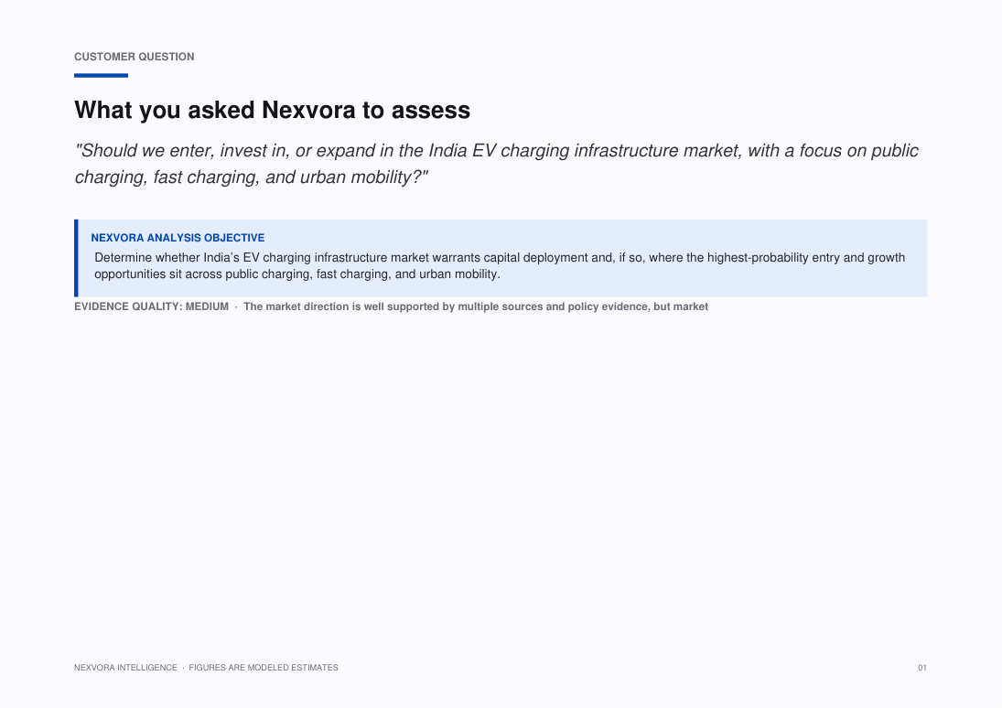The height and width of the screenshot is (708, 1002).
Task: Click the words 'India EV charging infrastructure' in the quote
Action: pyautogui.click(x=554, y=151)
